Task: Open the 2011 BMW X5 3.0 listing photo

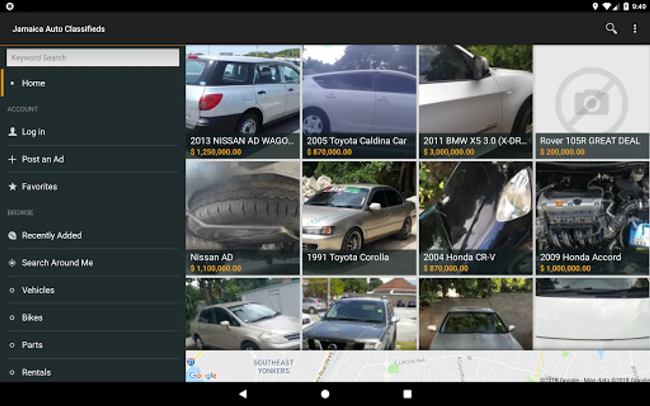Action: pos(476,101)
